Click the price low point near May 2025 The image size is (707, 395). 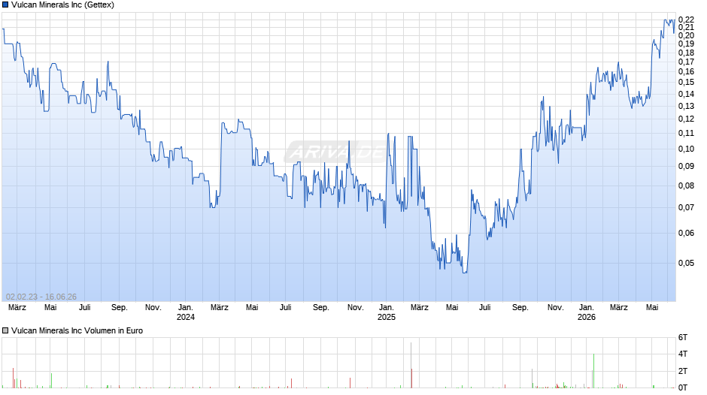(x=465, y=272)
